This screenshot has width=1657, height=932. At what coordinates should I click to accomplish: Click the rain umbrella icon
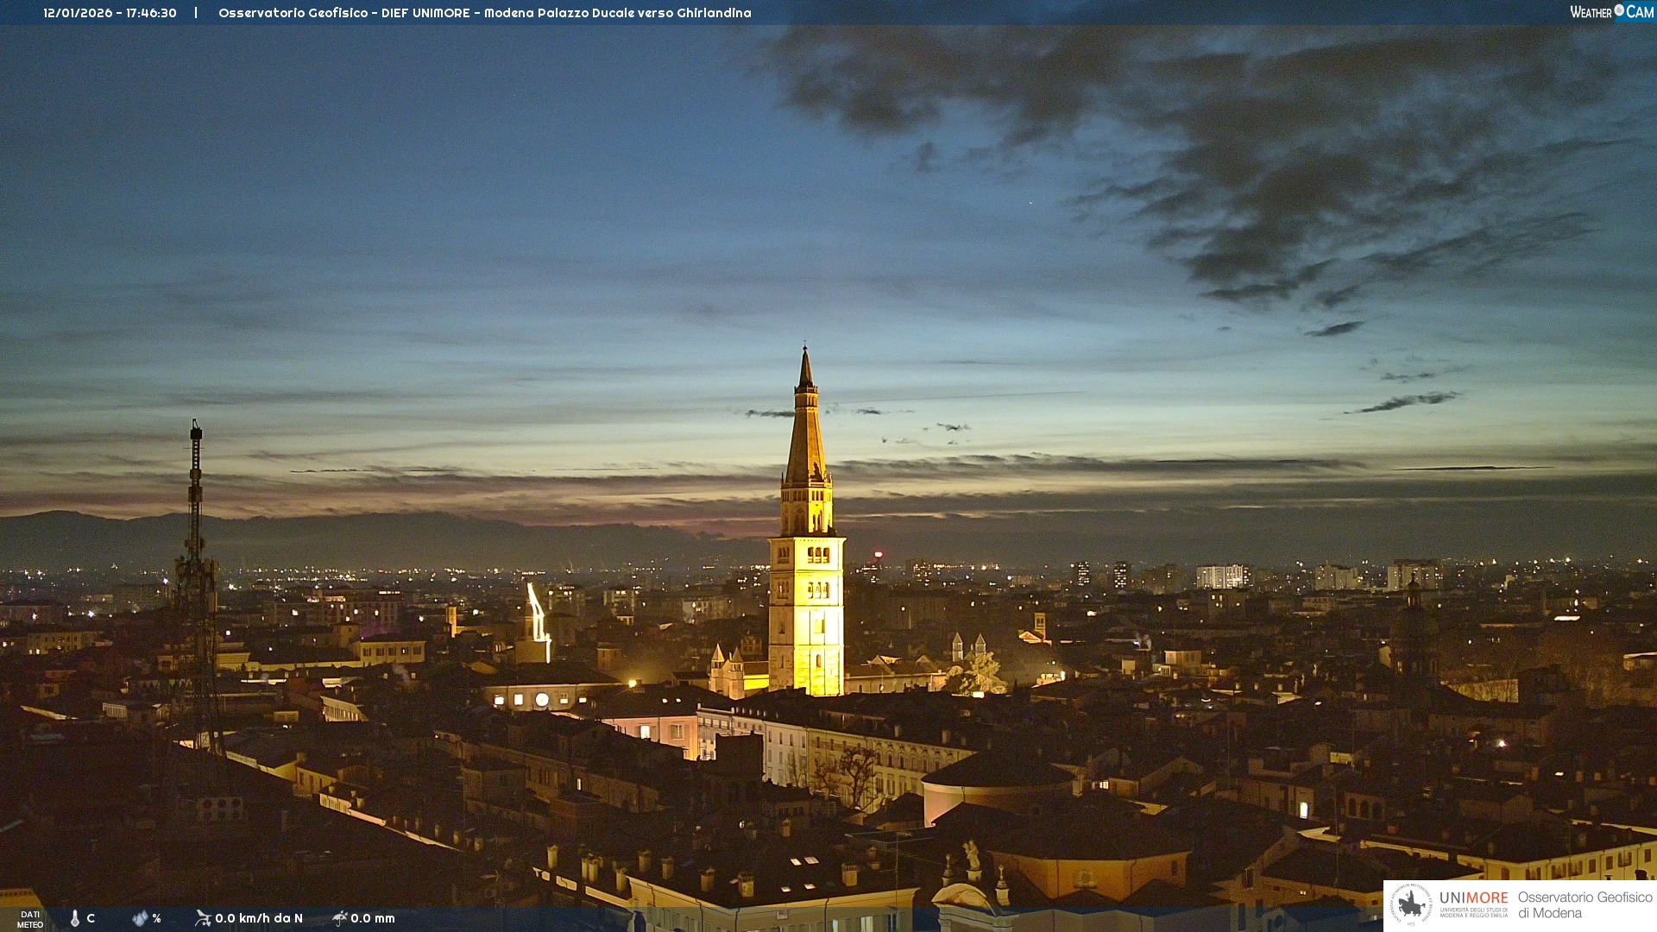click(x=339, y=918)
